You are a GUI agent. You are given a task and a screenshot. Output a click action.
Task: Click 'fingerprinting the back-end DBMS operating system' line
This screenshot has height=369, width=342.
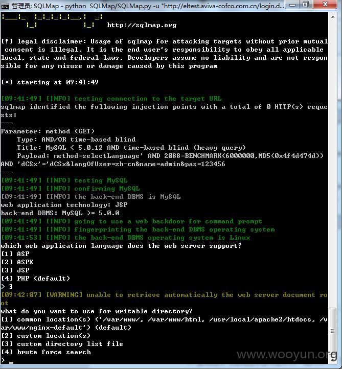[x=138, y=229]
